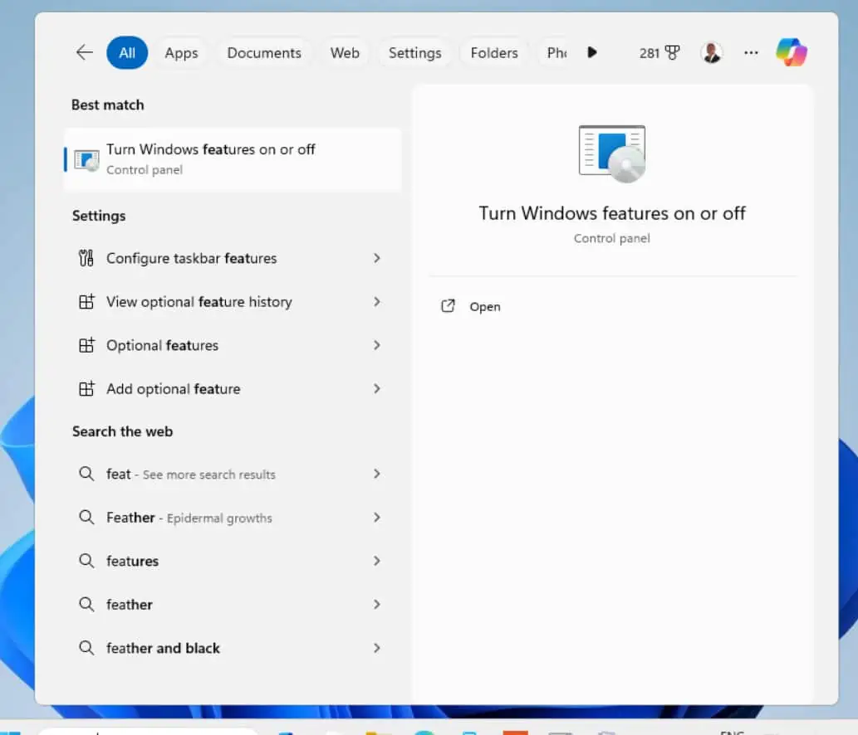Image resolution: width=858 pixels, height=735 pixels.
Task: Expand the feather and black chevron
Action: pyautogui.click(x=376, y=648)
